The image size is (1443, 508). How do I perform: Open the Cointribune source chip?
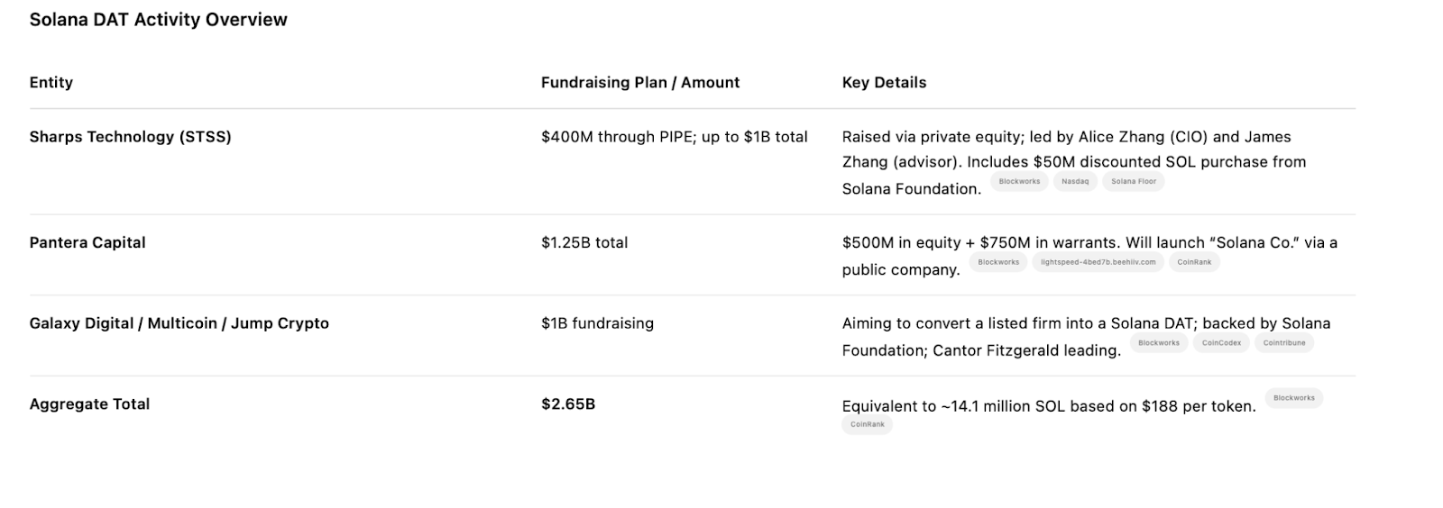point(1284,343)
